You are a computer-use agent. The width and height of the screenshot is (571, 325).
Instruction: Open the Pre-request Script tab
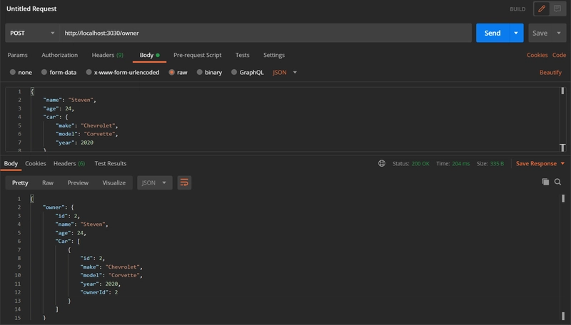pos(198,55)
